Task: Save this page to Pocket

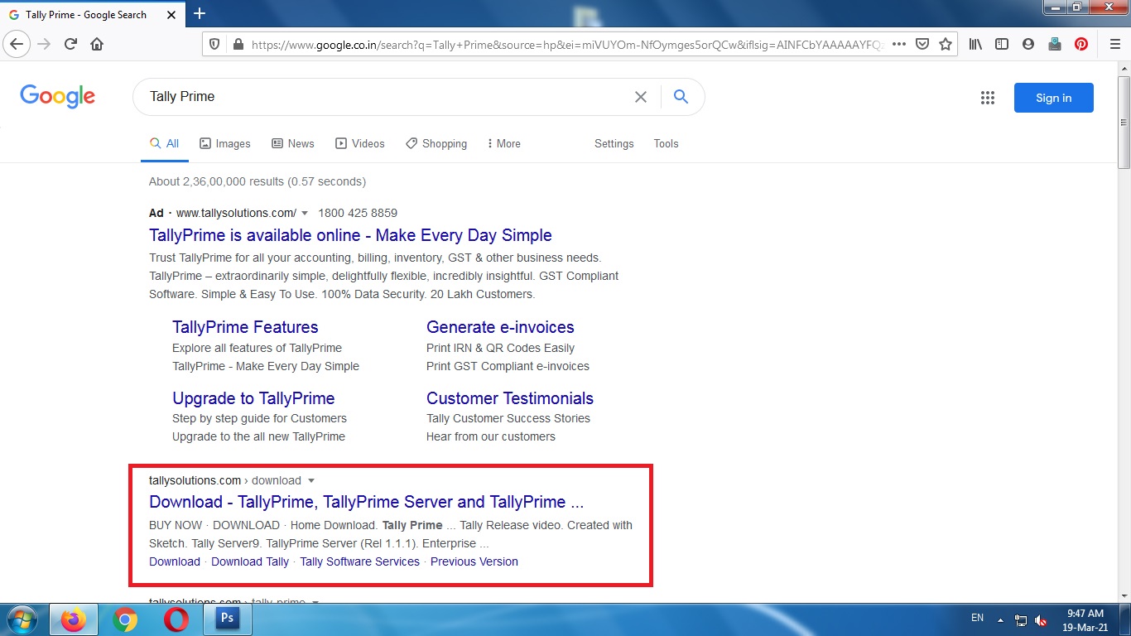Action: tap(922, 44)
